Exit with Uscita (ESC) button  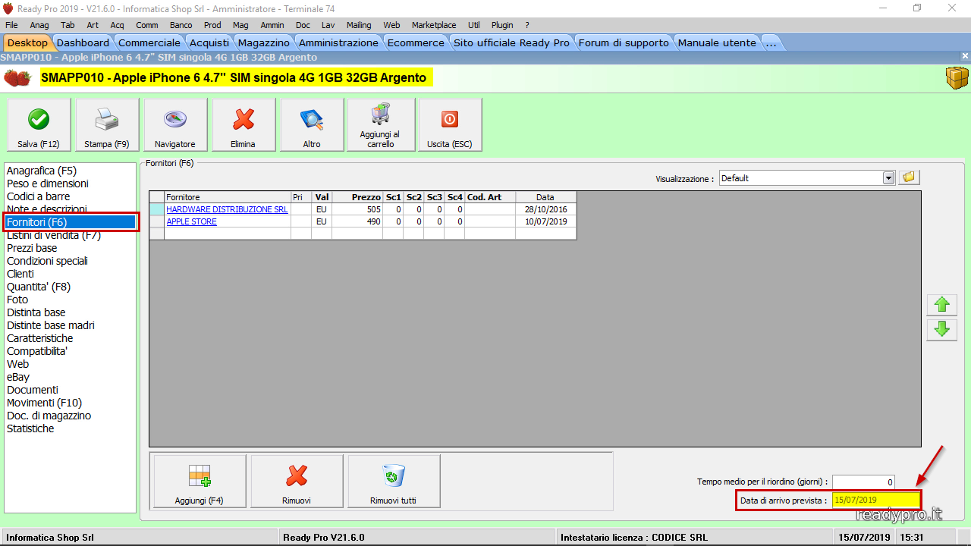(450, 125)
